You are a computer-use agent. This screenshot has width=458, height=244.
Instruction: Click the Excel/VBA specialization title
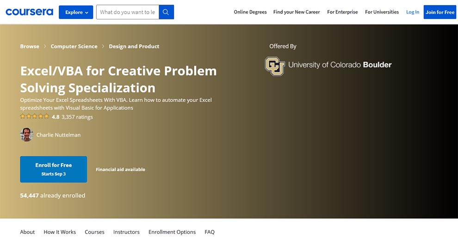(x=118, y=79)
